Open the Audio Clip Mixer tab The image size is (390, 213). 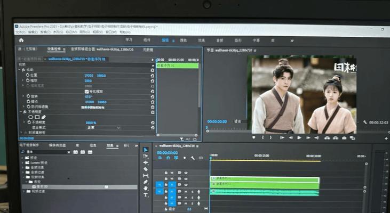[102, 50]
